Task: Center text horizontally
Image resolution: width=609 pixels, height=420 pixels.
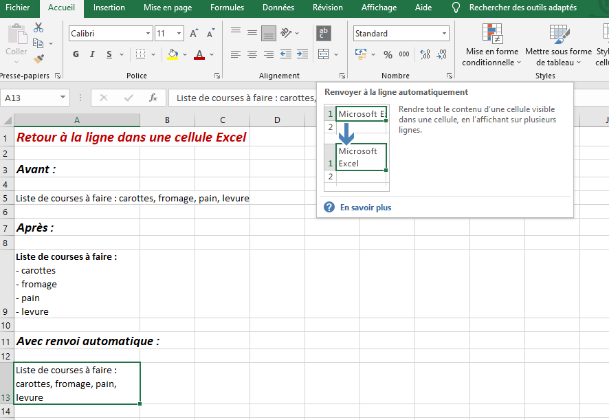Action: point(252,54)
